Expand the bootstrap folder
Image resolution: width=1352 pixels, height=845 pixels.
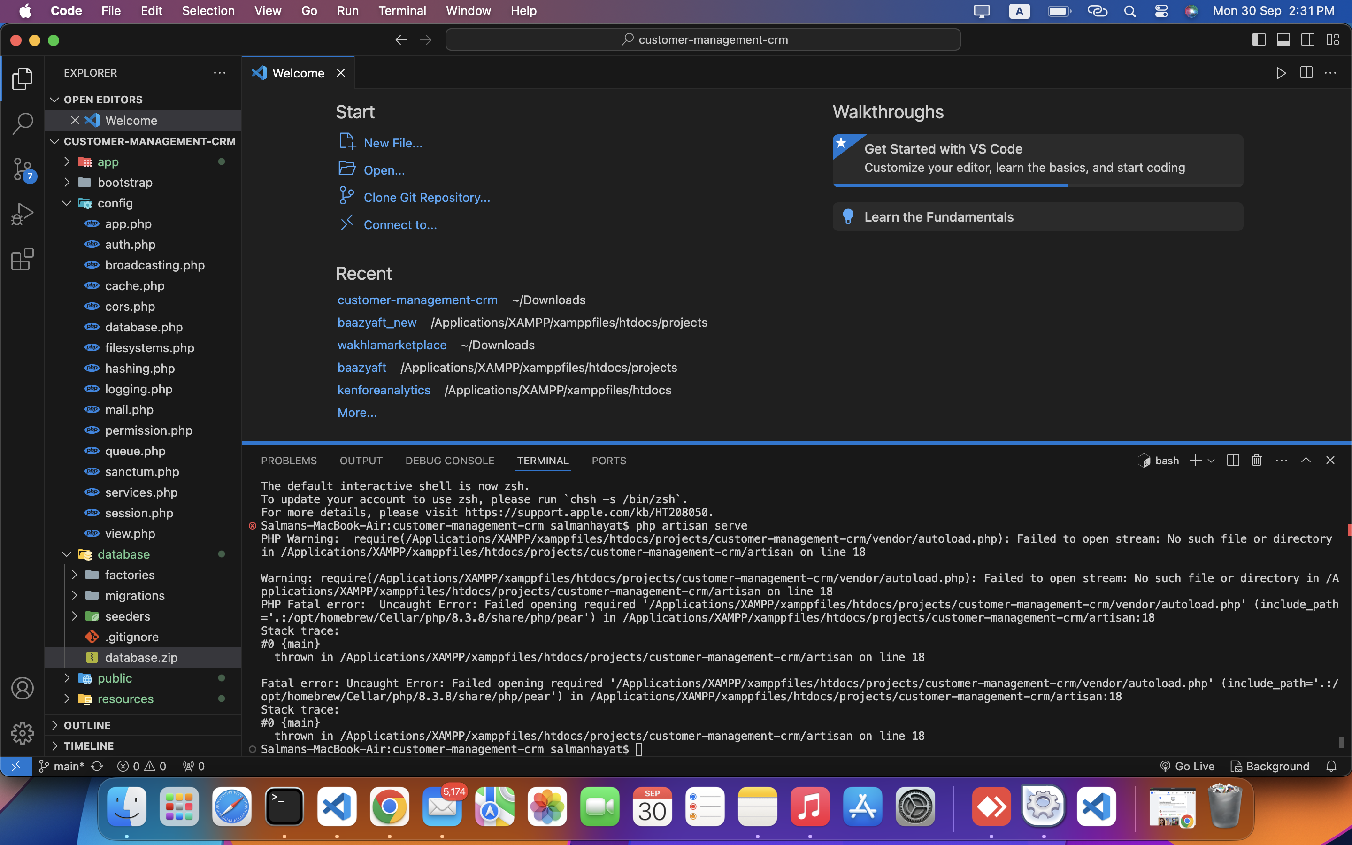point(124,183)
